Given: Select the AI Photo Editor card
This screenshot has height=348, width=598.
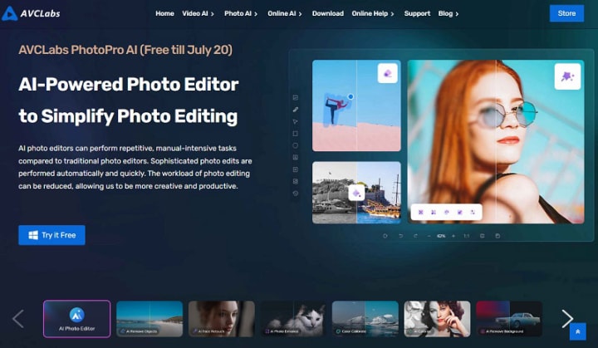Looking at the screenshot, I should coord(76,319).
